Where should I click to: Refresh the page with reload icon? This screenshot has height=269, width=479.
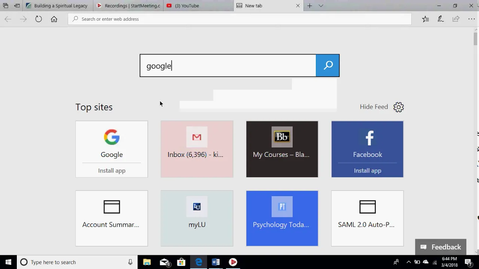point(39,19)
